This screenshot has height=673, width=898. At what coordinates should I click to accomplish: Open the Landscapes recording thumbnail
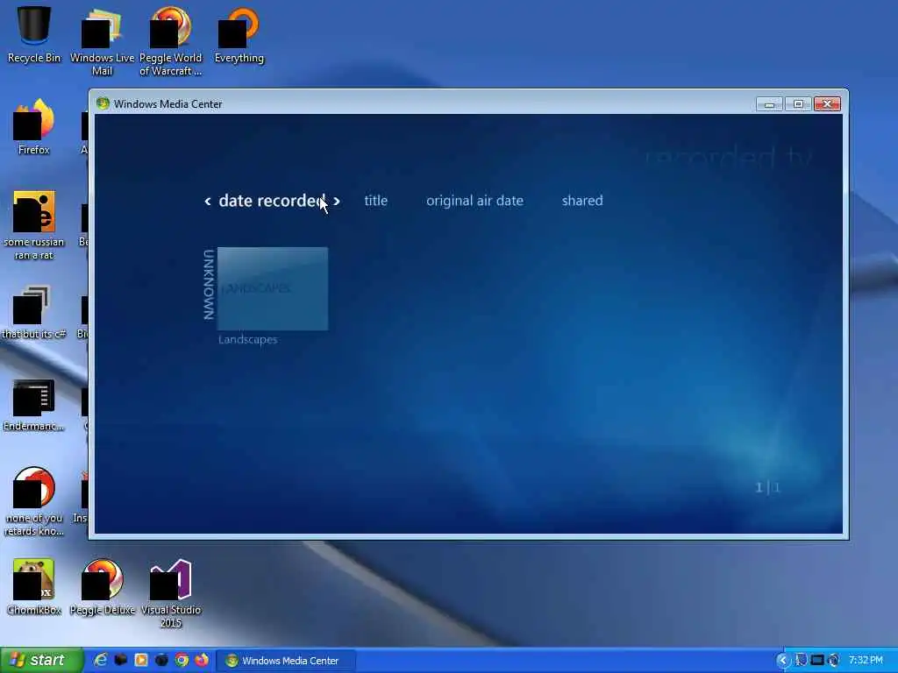pyautogui.click(x=273, y=288)
